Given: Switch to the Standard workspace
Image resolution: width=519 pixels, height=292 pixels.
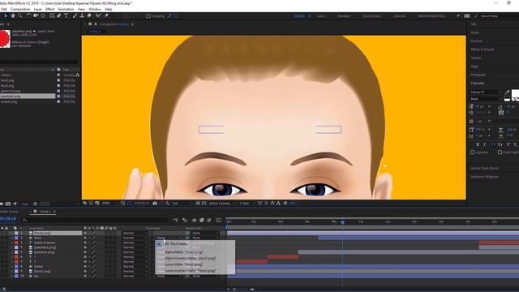Looking at the screenshot, I should pyautogui.click(x=344, y=16).
